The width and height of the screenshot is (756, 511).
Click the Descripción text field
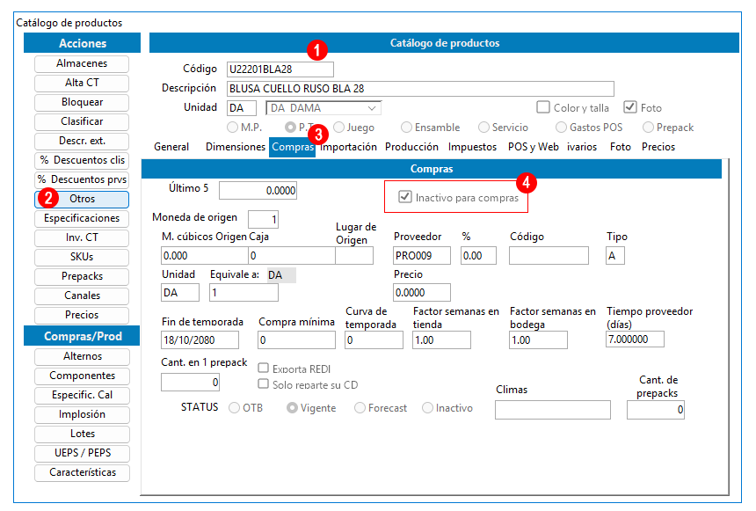420,89
